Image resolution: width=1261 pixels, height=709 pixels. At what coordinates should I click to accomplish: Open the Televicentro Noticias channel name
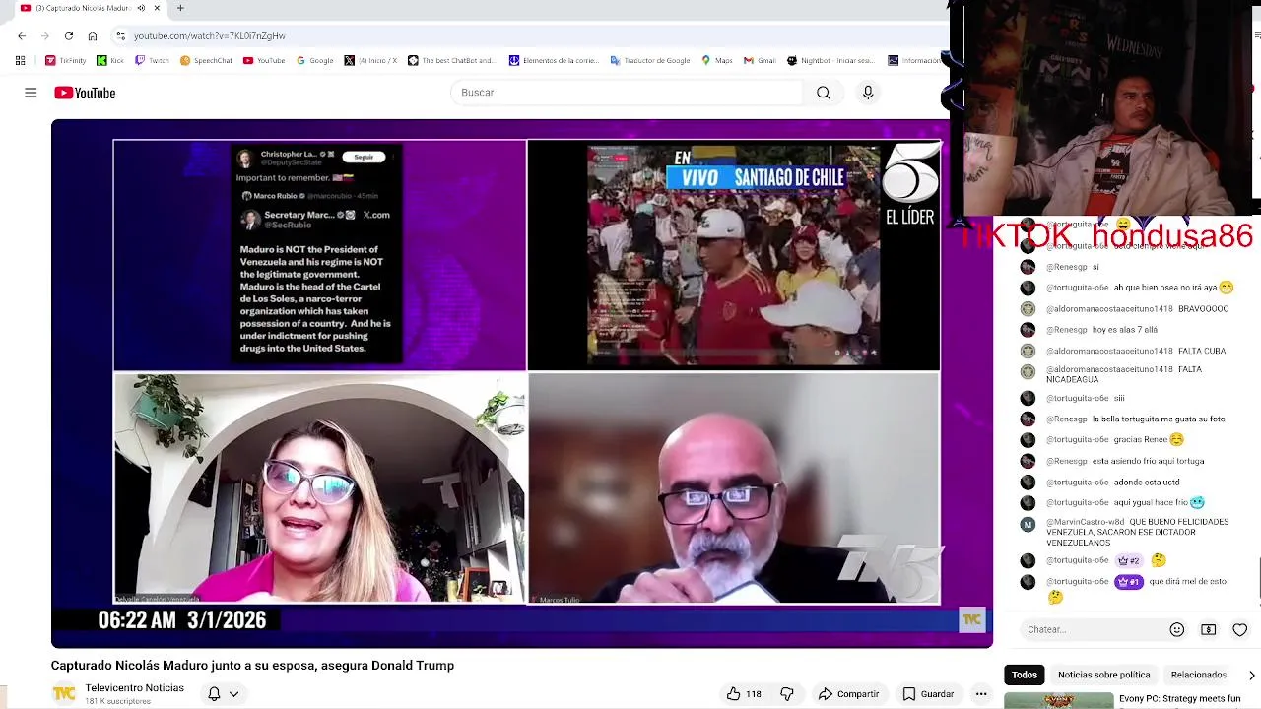(x=134, y=688)
